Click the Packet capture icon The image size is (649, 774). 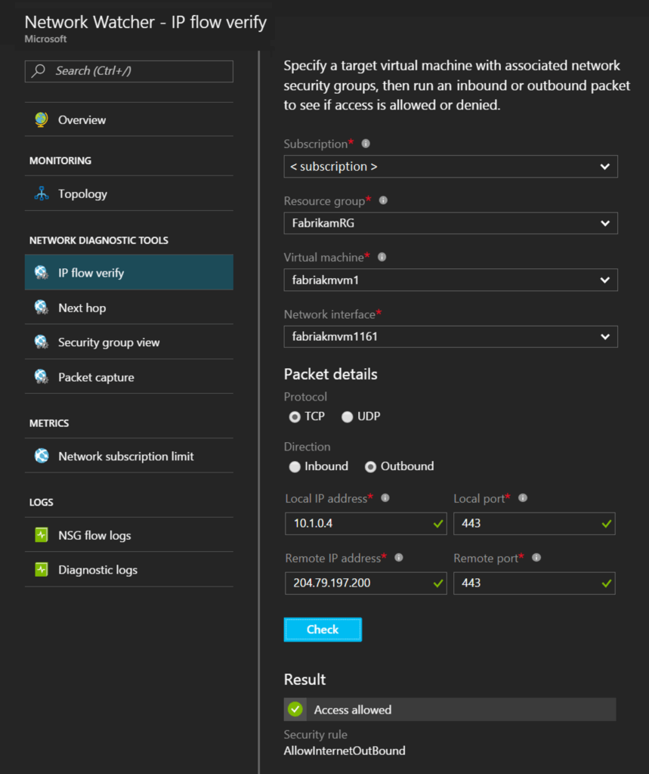[x=42, y=377]
